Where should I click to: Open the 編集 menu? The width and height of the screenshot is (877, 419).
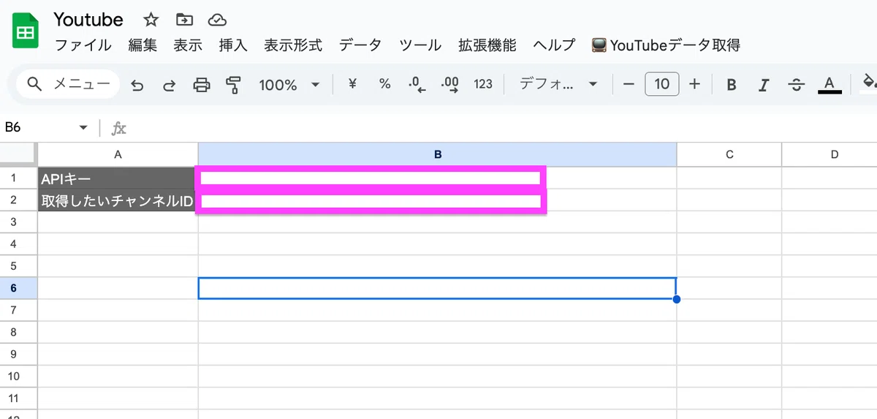pos(143,45)
